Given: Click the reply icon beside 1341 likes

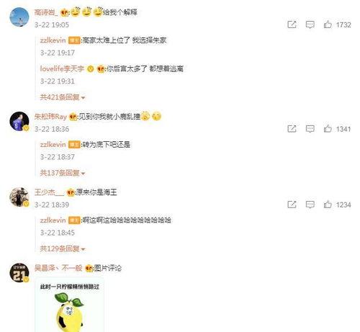Looking at the screenshot, I should click(310, 129).
